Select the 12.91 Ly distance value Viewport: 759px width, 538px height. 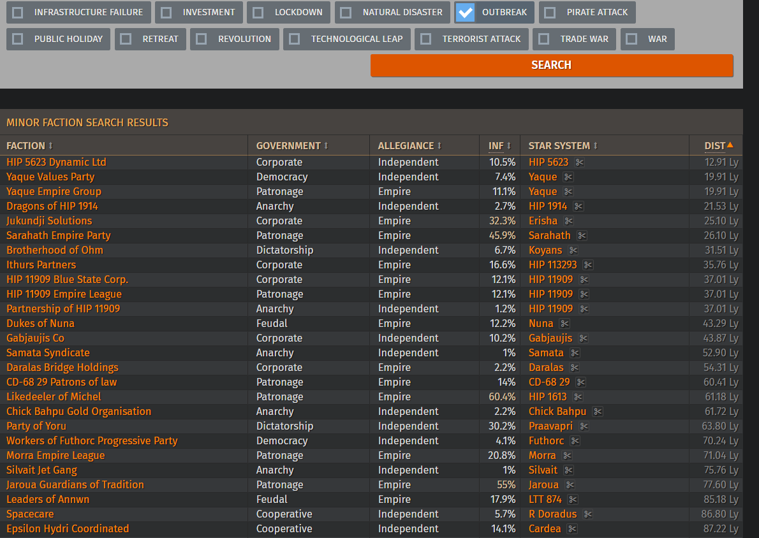pos(721,163)
